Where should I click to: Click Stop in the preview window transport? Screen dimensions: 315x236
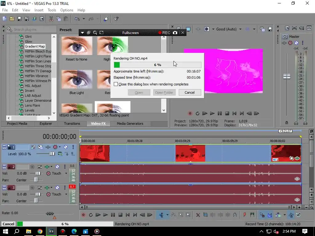(227, 114)
